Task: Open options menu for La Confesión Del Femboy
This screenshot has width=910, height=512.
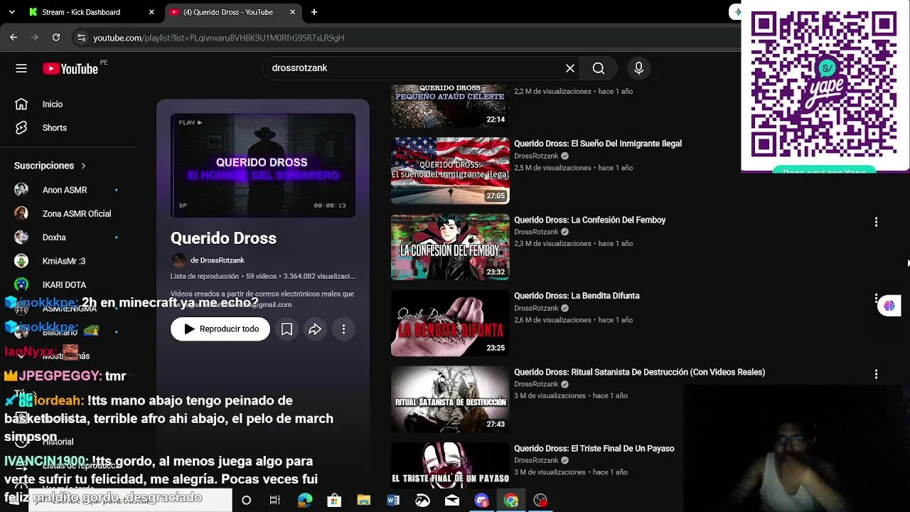Action: click(876, 222)
